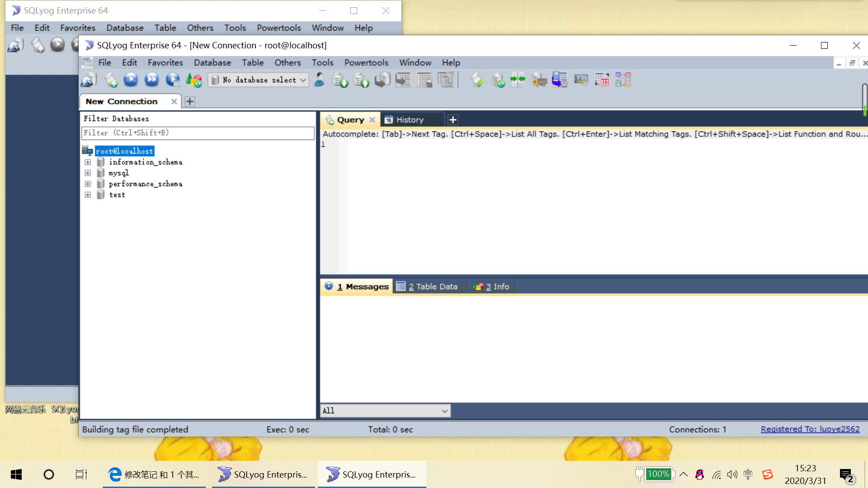The width and height of the screenshot is (868, 488).
Task: Select the Query tab
Action: point(350,120)
